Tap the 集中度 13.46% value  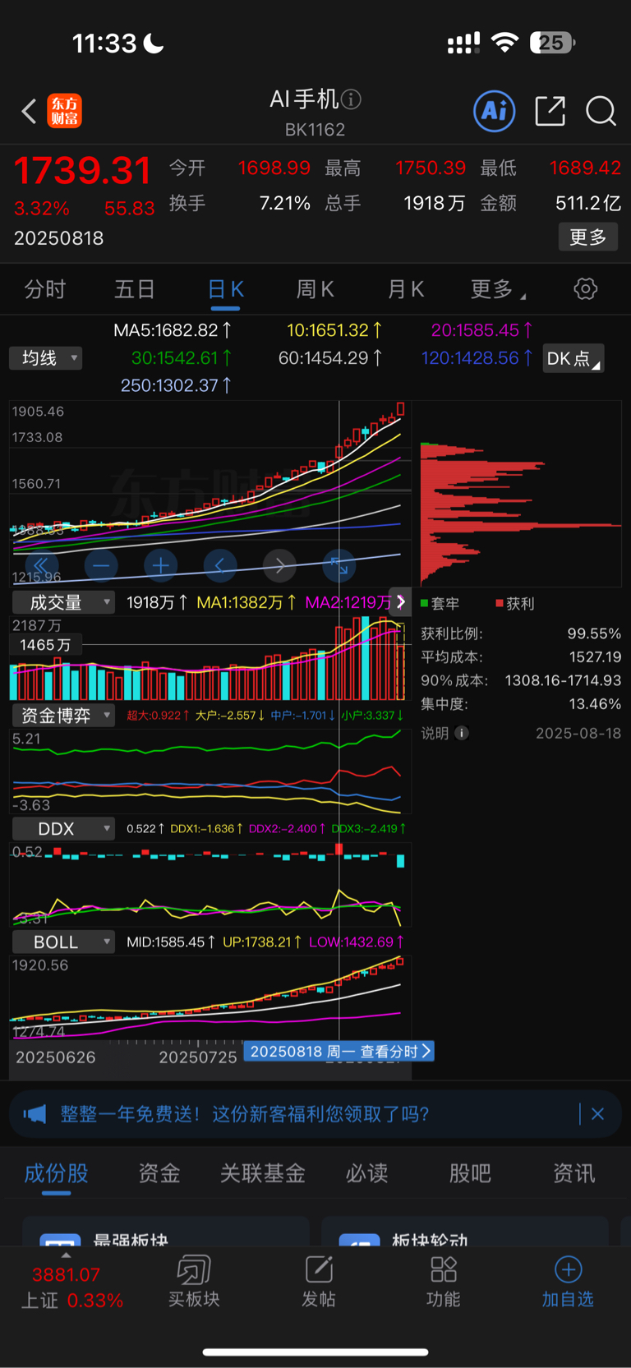595,704
